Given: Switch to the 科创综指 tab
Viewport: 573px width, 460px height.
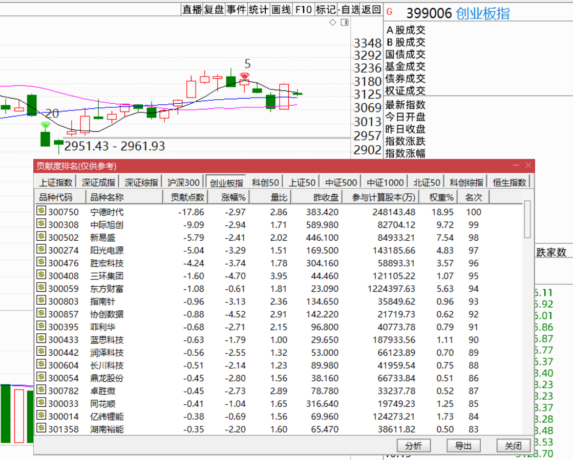Looking at the screenshot, I should (x=466, y=182).
